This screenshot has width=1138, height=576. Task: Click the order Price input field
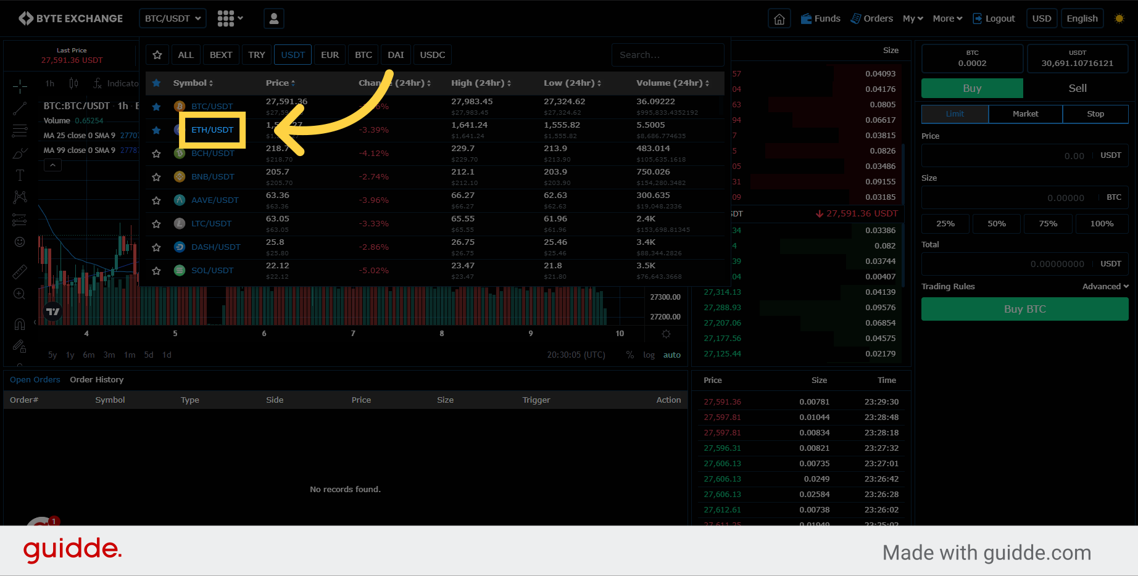click(x=1024, y=155)
